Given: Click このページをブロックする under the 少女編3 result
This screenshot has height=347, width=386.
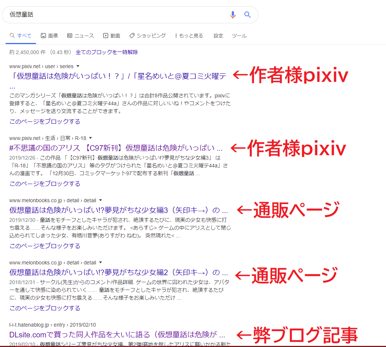Looking at the screenshot, I should tap(45, 246).
